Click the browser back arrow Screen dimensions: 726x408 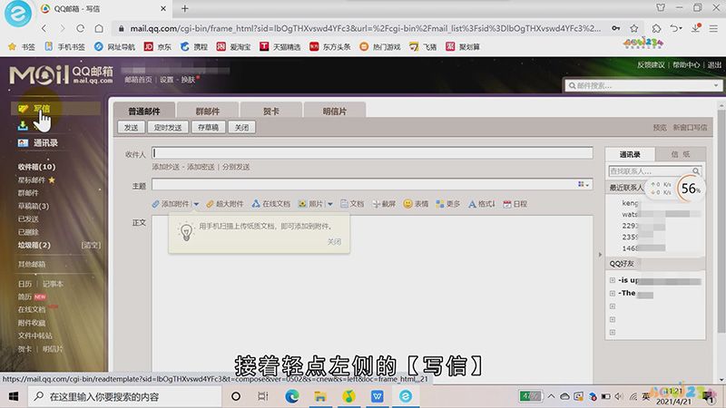click(x=44, y=28)
